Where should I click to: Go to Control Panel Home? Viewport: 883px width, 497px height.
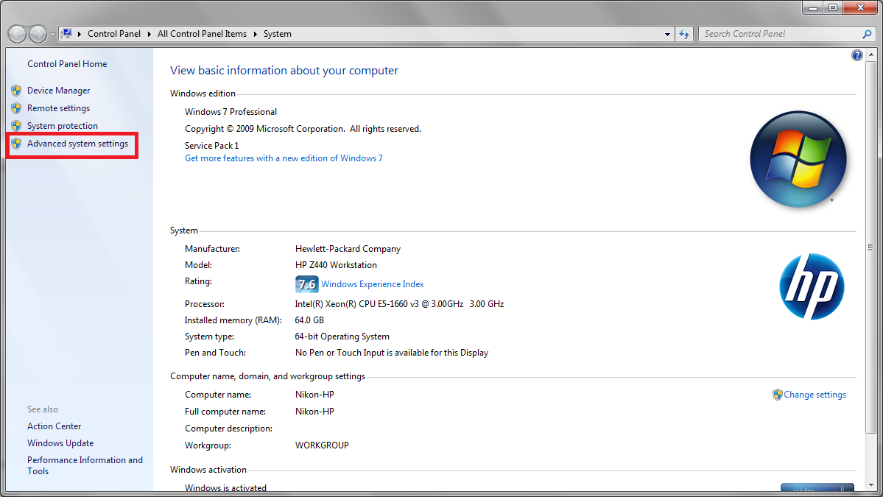coord(67,64)
